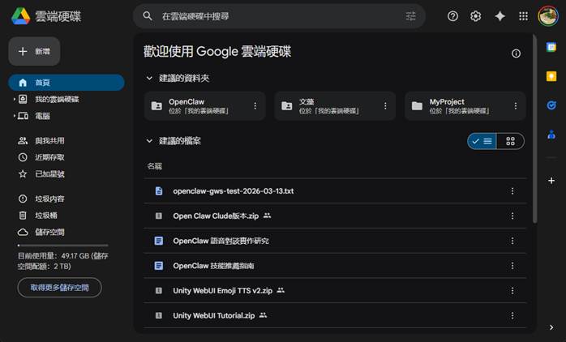The height and width of the screenshot is (342, 566).
Task: Switch to grid view layout
Action: pos(510,141)
